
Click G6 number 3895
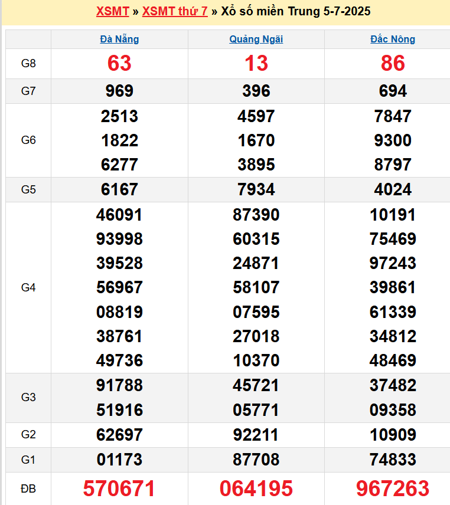256,165
